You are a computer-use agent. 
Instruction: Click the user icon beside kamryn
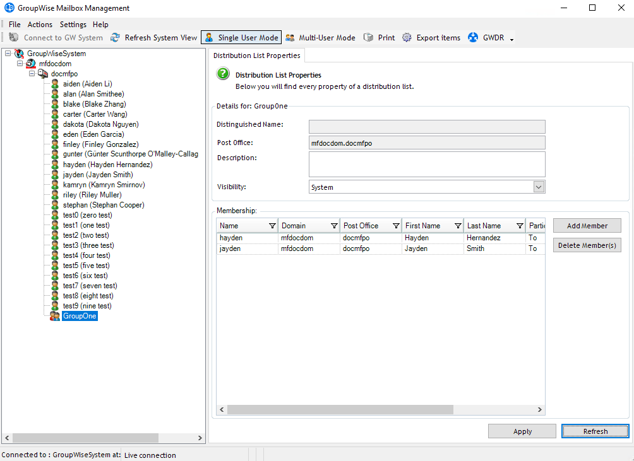click(x=55, y=185)
